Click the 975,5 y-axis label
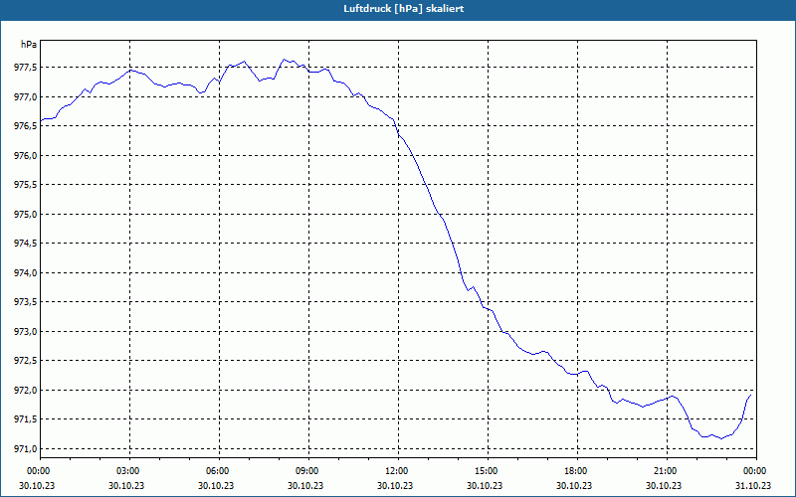 [x=26, y=185]
